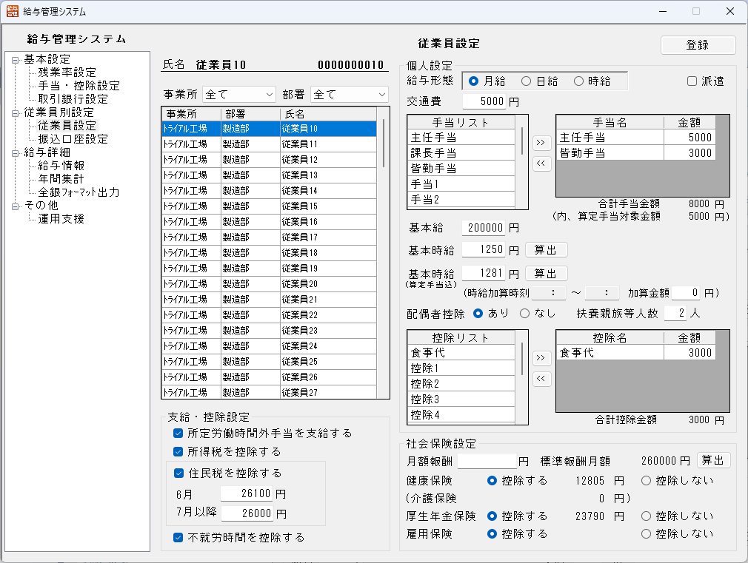Select 健康保険 控除しない radio
Viewport: 748px width, 563px height.
click(x=646, y=481)
